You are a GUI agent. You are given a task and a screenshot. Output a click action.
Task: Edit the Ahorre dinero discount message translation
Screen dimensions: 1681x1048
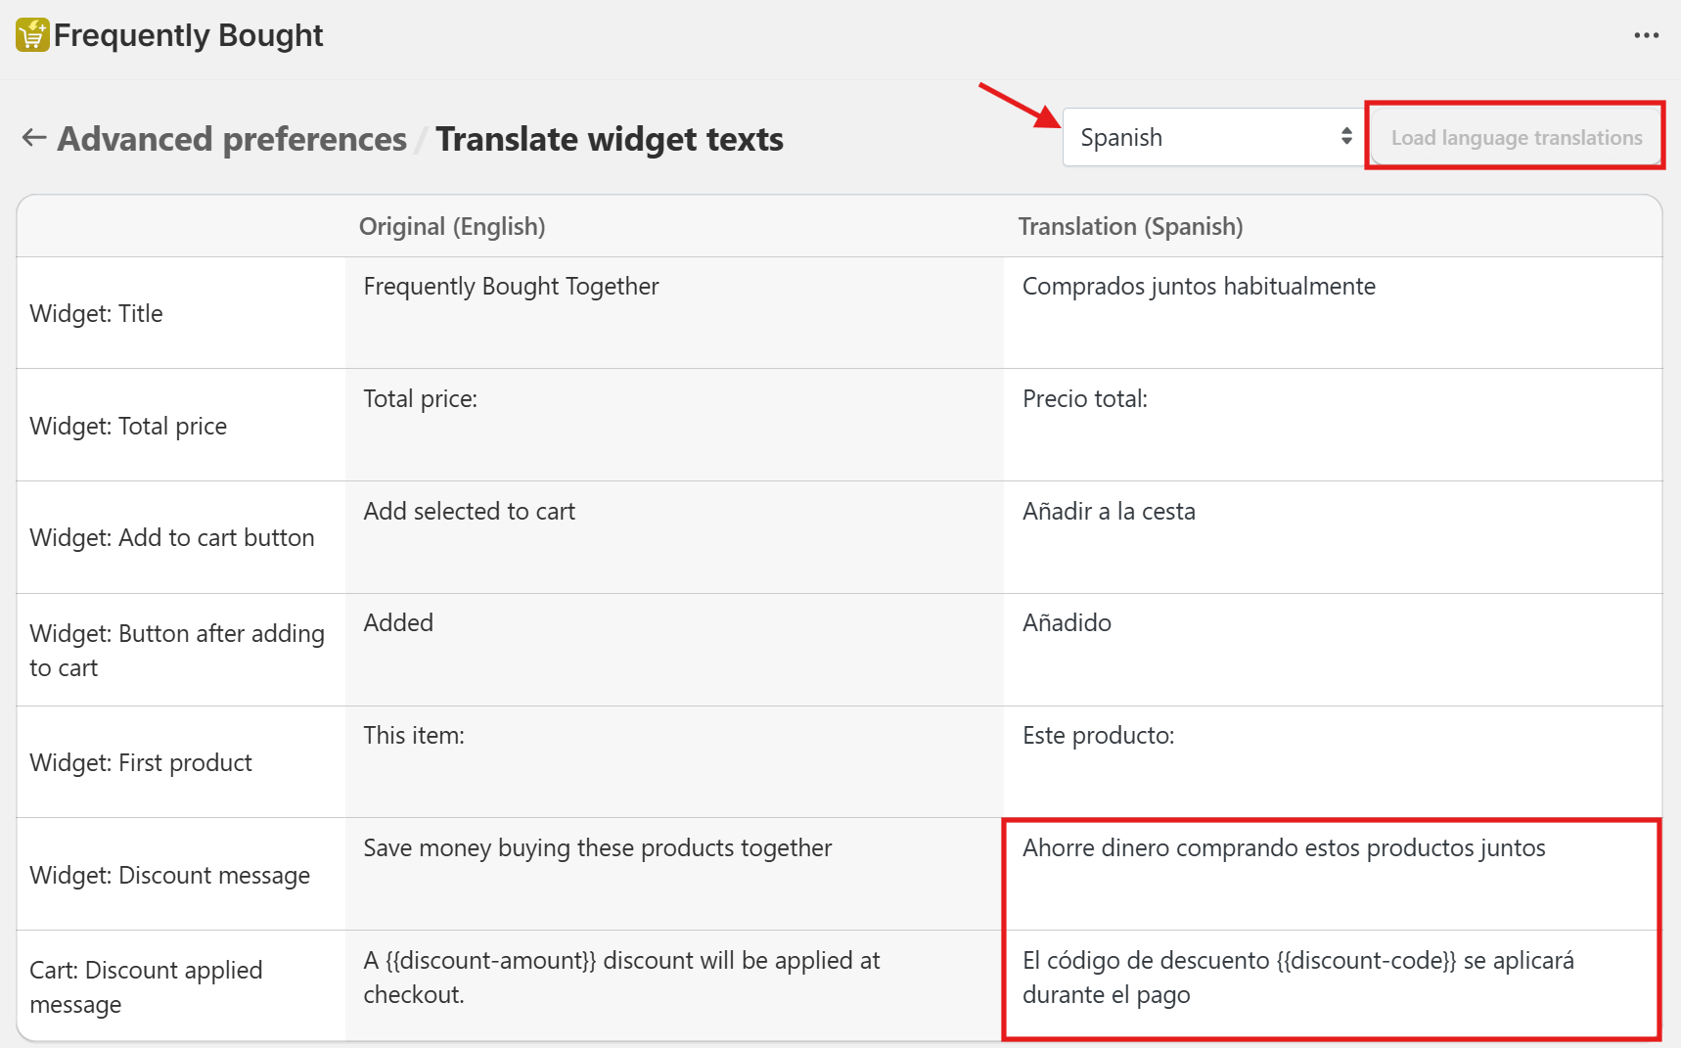1331,874
